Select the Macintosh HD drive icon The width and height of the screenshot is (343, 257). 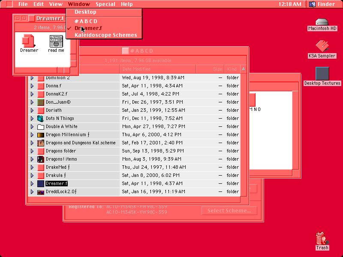tap(322, 22)
